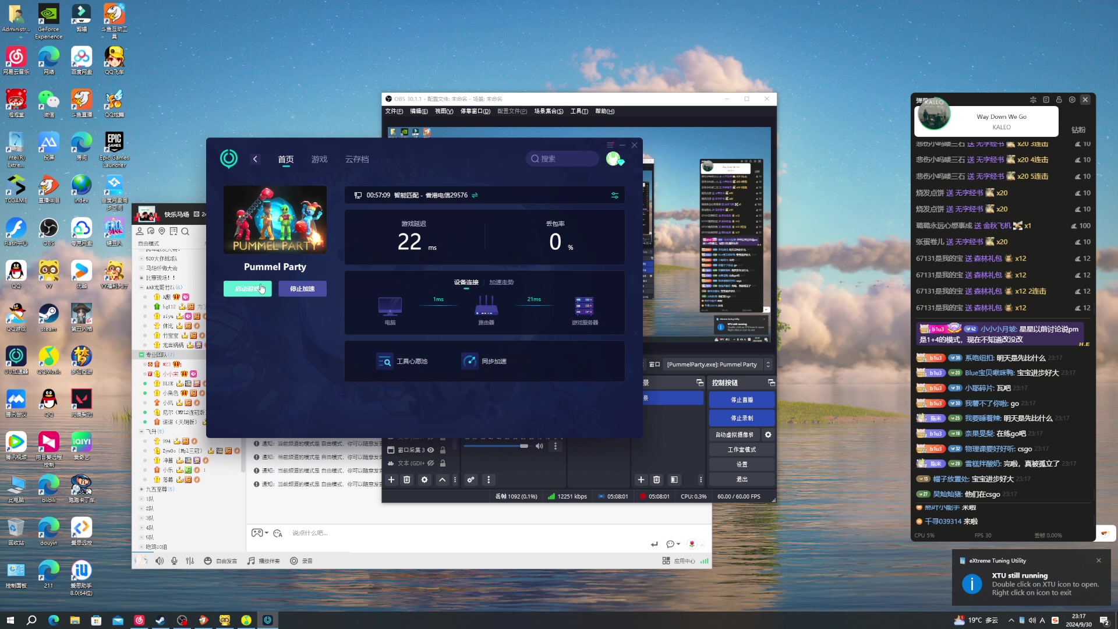The height and width of the screenshot is (629, 1118).
Task: Add a scene in OBS scenes panel
Action: coord(641,479)
